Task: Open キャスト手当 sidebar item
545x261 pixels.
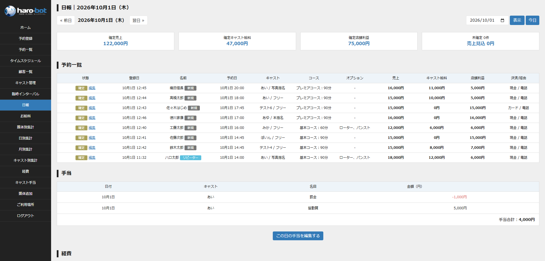Action: [x=26, y=183]
